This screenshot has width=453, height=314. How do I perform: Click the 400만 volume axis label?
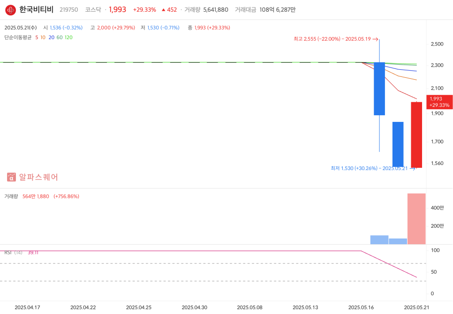pyautogui.click(x=437, y=208)
